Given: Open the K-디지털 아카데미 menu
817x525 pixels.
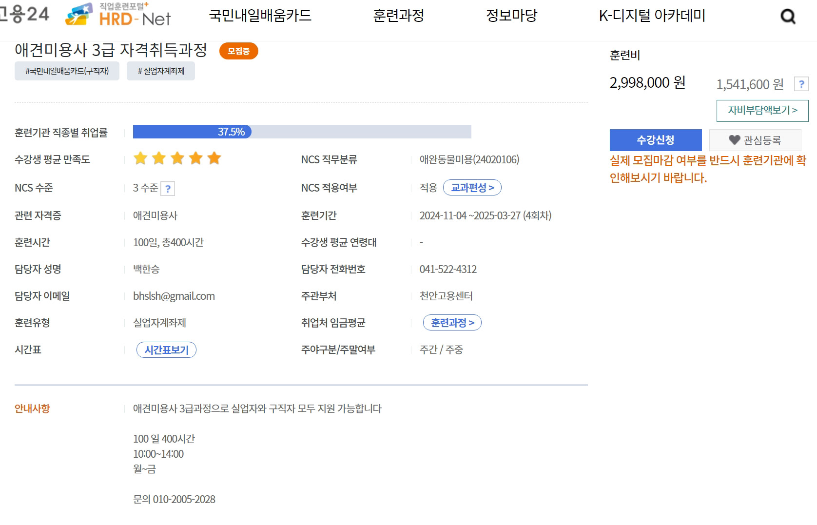Looking at the screenshot, I should coord(652,16).
